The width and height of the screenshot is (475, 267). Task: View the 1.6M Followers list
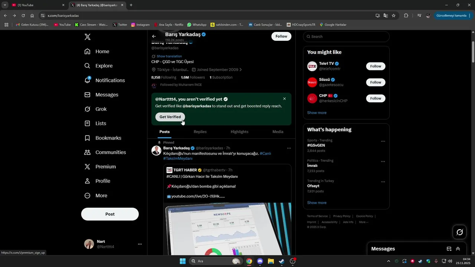[193, 78]
